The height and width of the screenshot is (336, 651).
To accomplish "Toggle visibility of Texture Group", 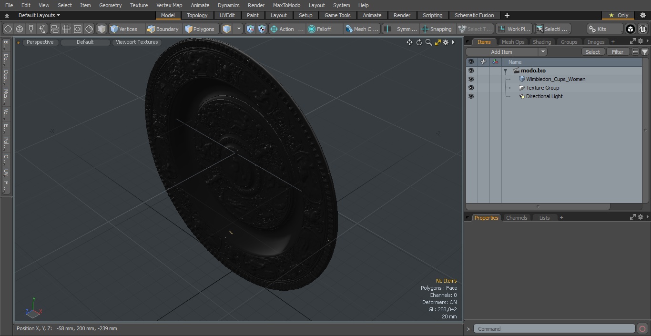I will point(471,88).
